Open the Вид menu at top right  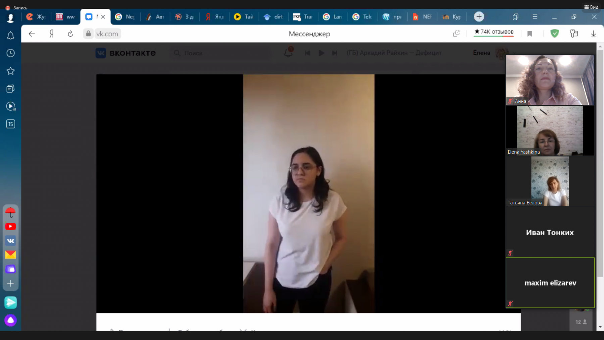[591, 7]
